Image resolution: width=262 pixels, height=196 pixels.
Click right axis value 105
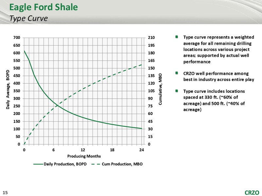click(151, 91)
